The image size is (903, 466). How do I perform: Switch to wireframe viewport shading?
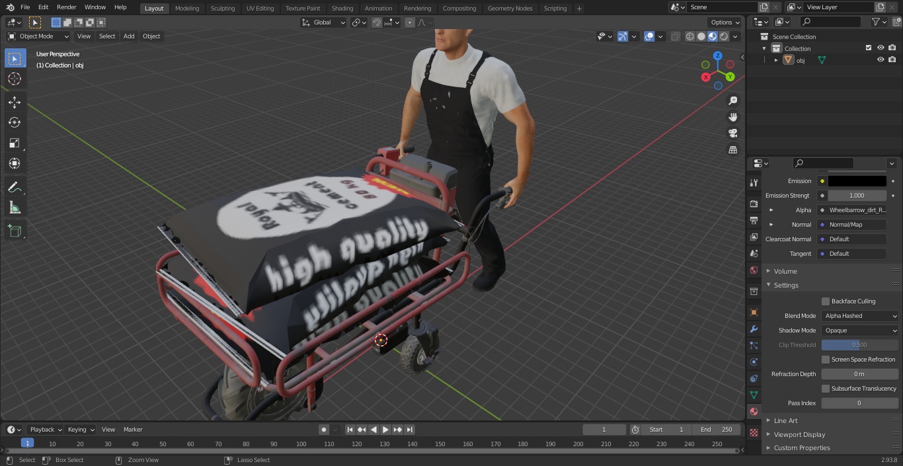click(x=690, y=36)
